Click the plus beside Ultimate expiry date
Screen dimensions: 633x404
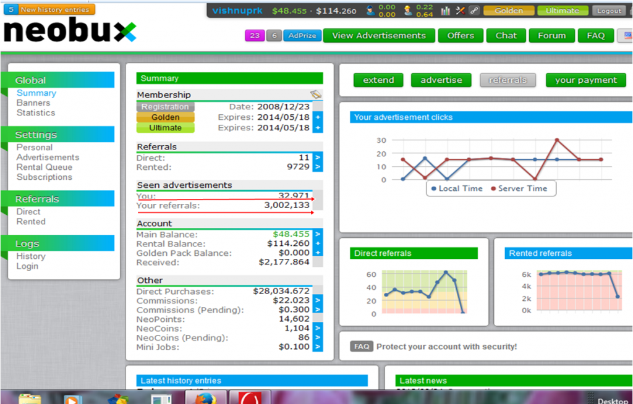click(x=318, y=127)
